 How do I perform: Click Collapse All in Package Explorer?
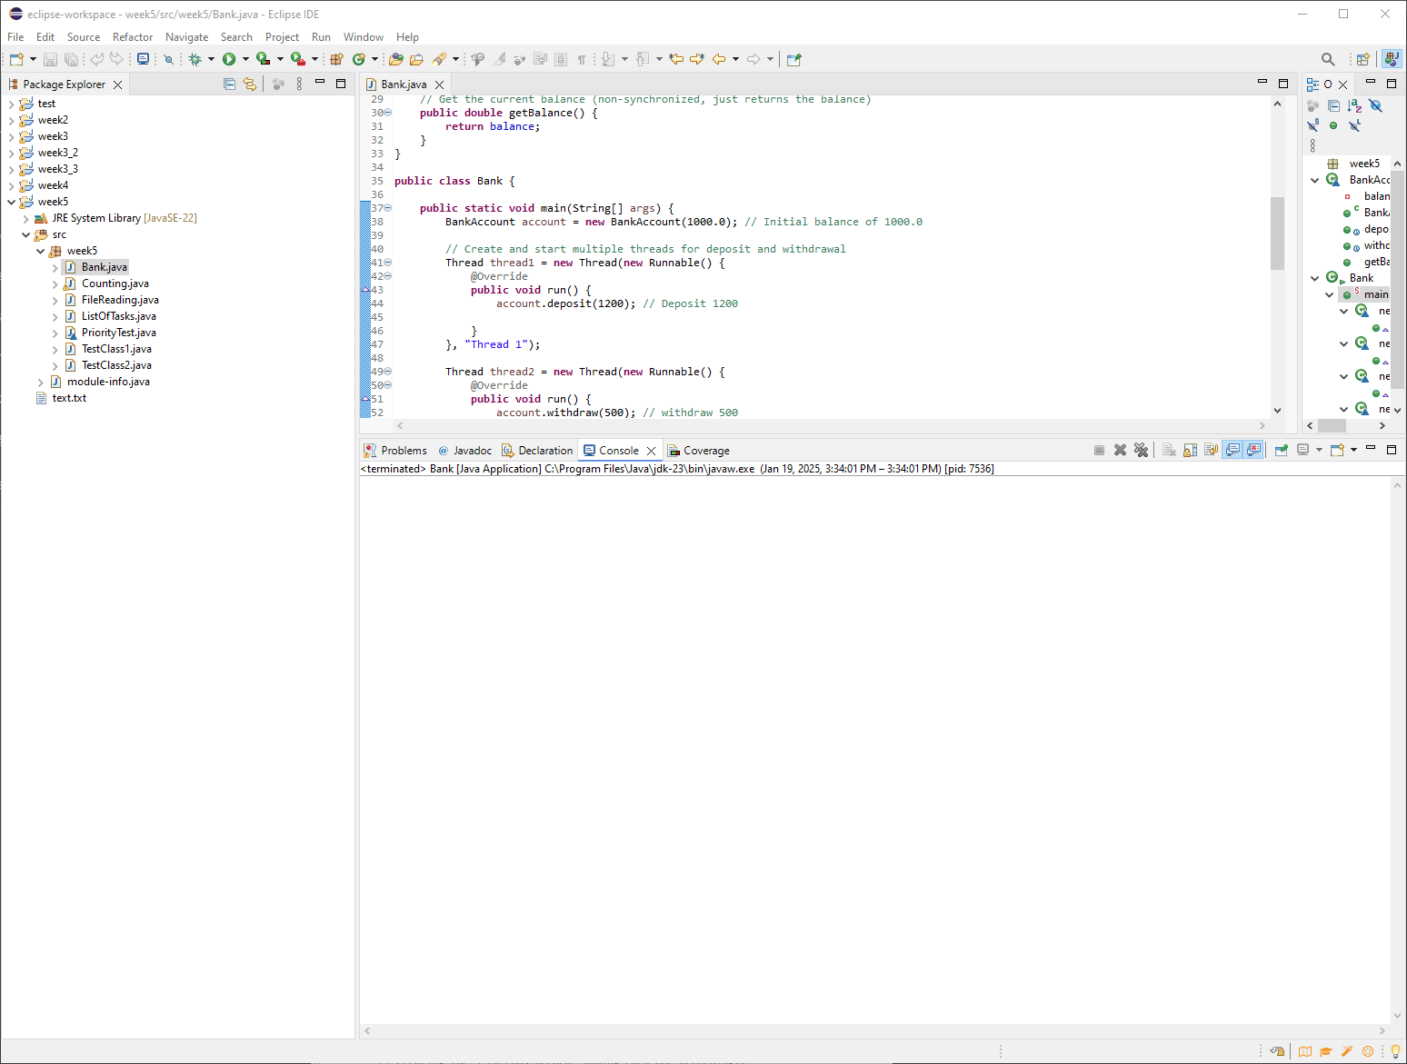229,84
